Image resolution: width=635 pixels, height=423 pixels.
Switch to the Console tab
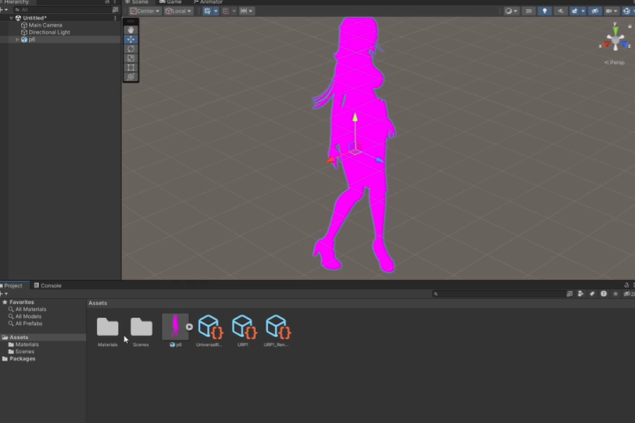click(x=48, y=286)
